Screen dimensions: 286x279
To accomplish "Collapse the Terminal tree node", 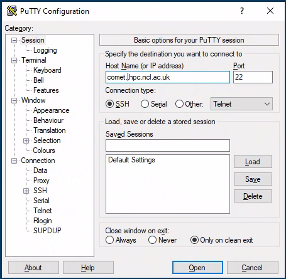I will point(14,60).
